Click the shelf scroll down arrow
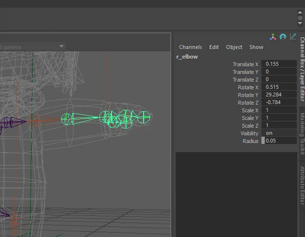The width and height of the screenshot is (305, 237). pyautogui.click(x=300, y=23)
